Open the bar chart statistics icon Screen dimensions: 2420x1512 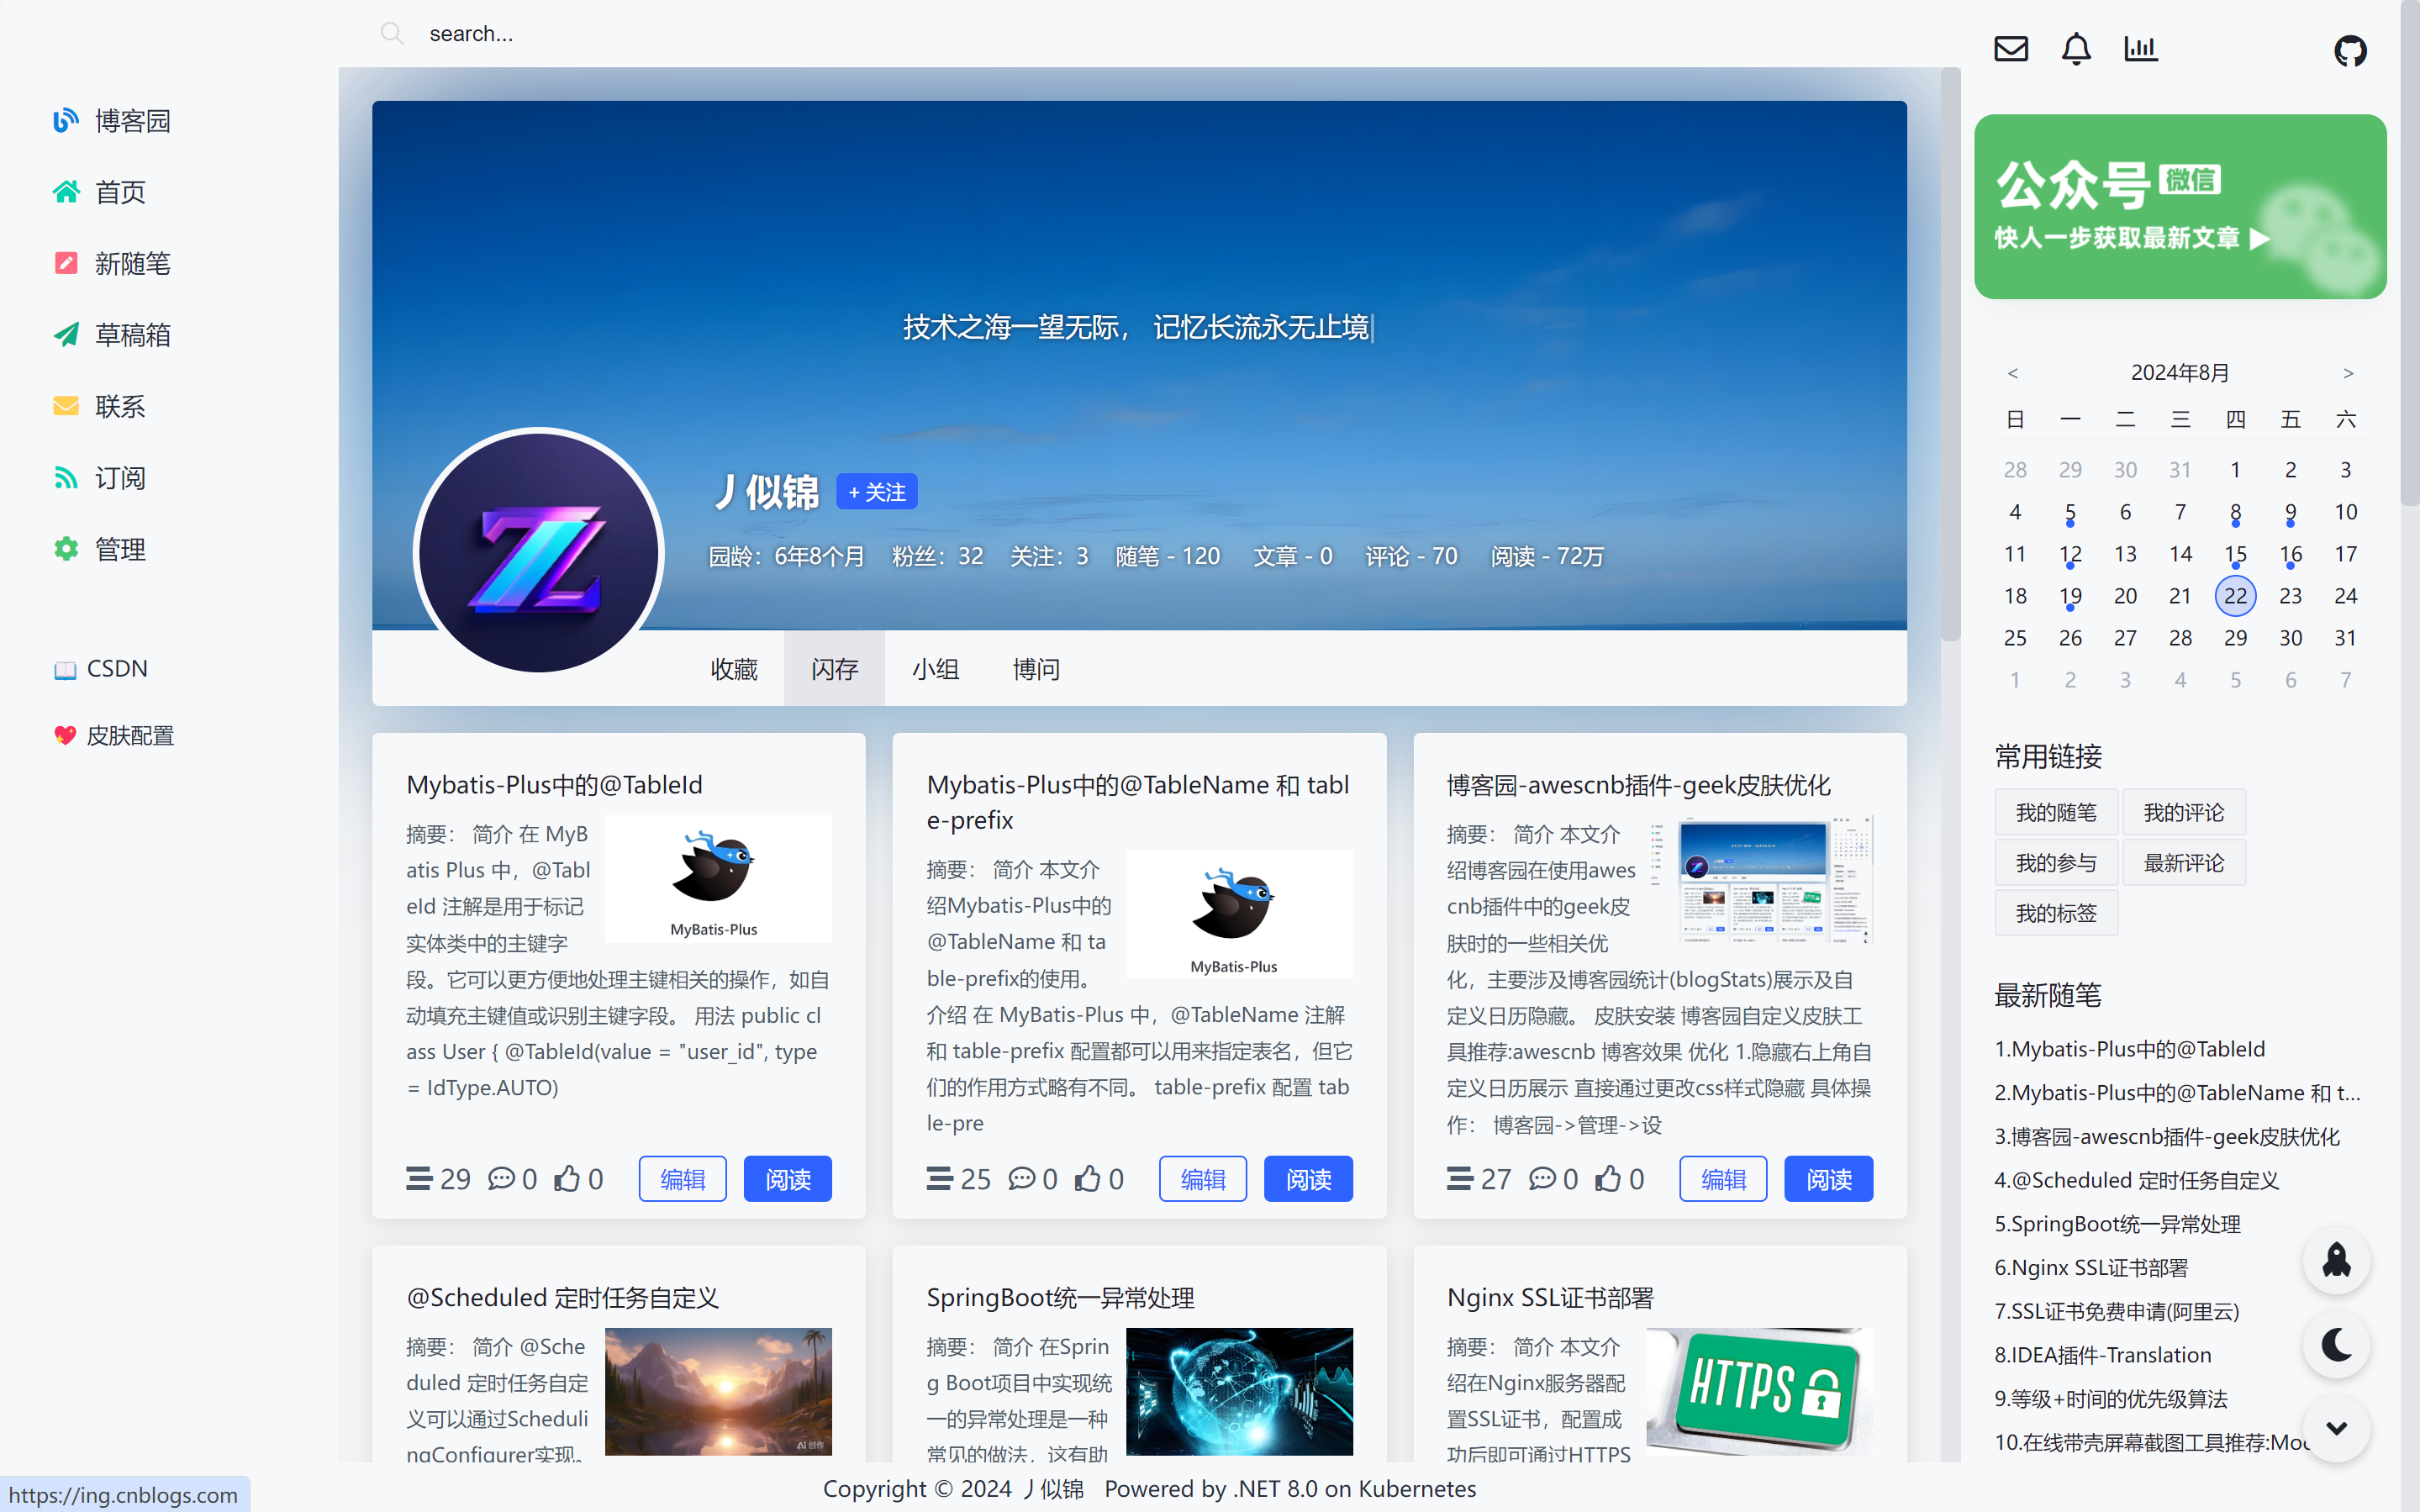coord(2140,48)
